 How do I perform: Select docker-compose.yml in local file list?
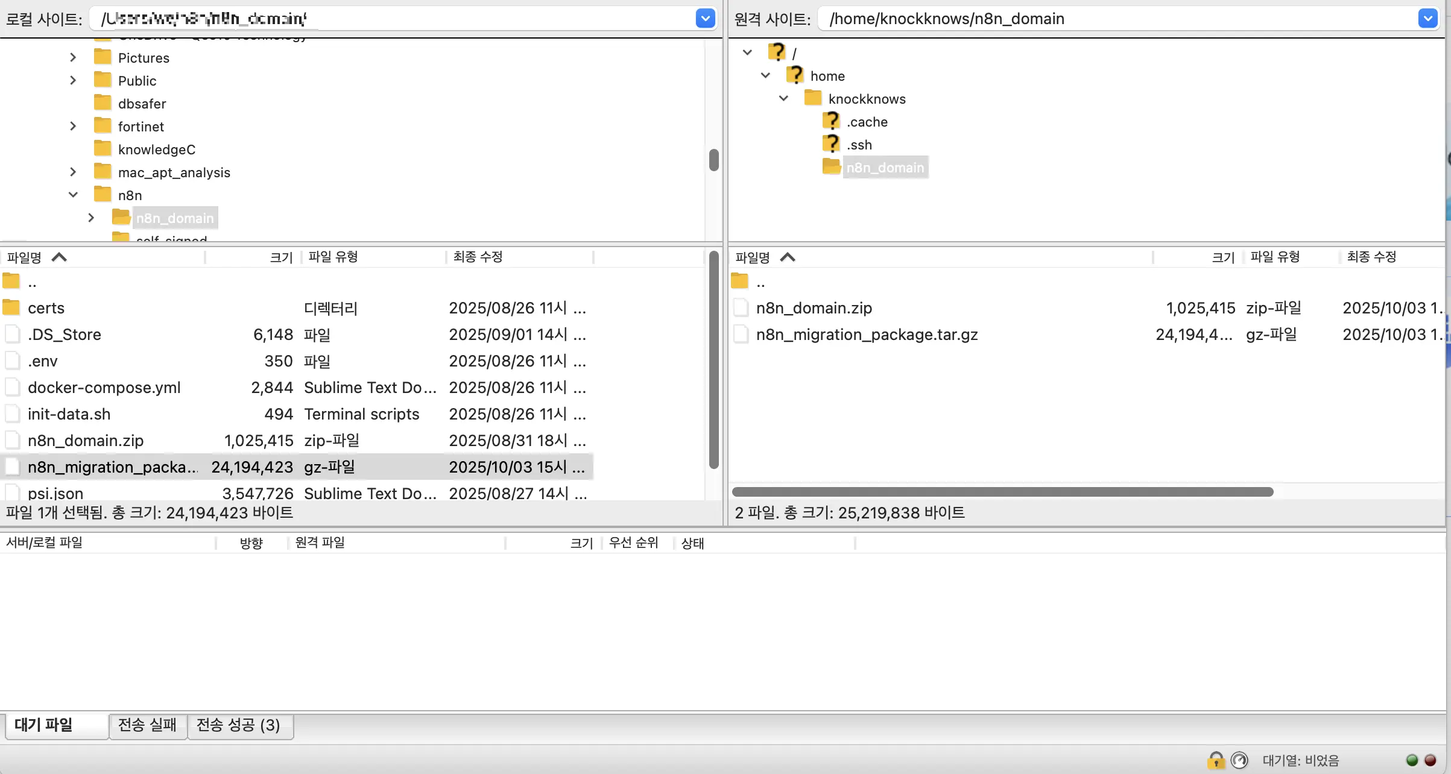pyautogui.click(x=104, y=388)
